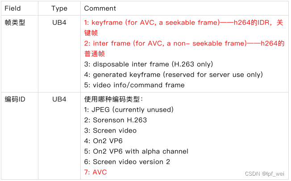Click the generated keyframe line
Viewport: 291px width, 181px height.
[173, 75]
